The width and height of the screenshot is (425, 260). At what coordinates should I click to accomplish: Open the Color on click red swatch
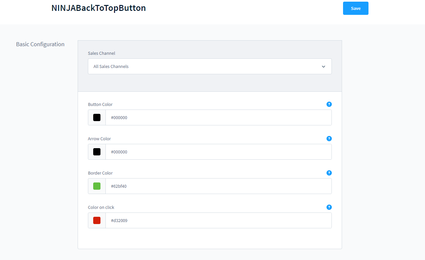pyautogui.click(x=97, y=220)
